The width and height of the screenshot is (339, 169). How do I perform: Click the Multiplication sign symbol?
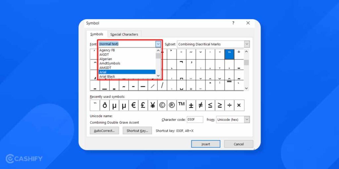239,105
